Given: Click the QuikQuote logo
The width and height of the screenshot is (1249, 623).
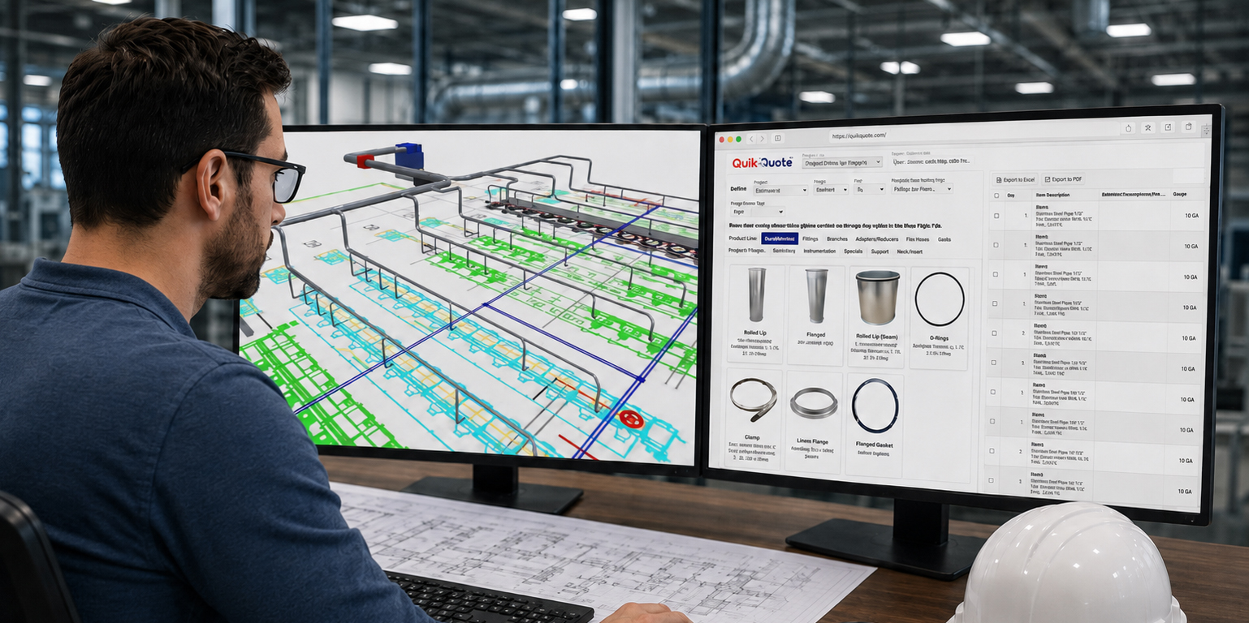Looking at the screenshot, I should [x=762, y=162].
